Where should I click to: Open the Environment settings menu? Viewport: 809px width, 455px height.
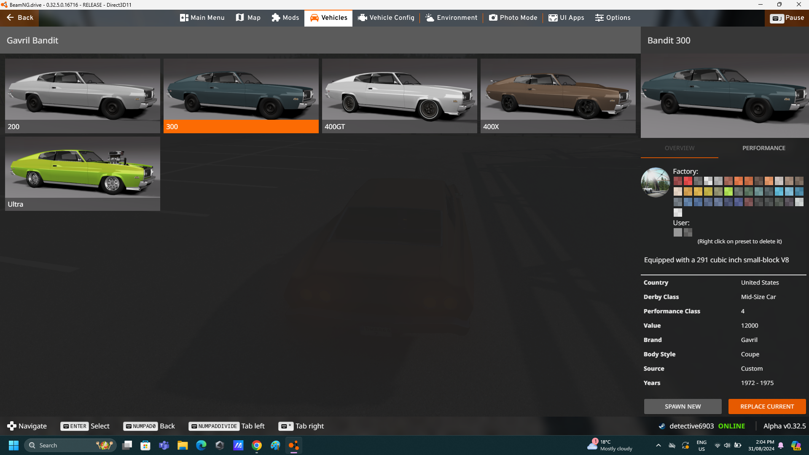[x=452, y=18]
